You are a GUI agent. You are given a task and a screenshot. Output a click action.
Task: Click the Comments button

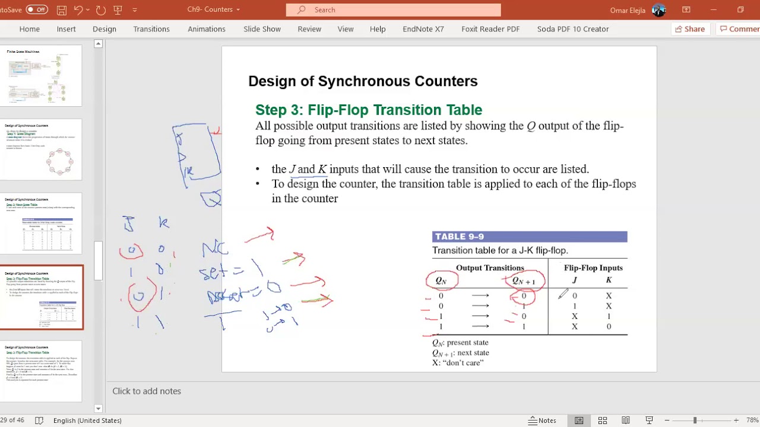click(738, 28)
